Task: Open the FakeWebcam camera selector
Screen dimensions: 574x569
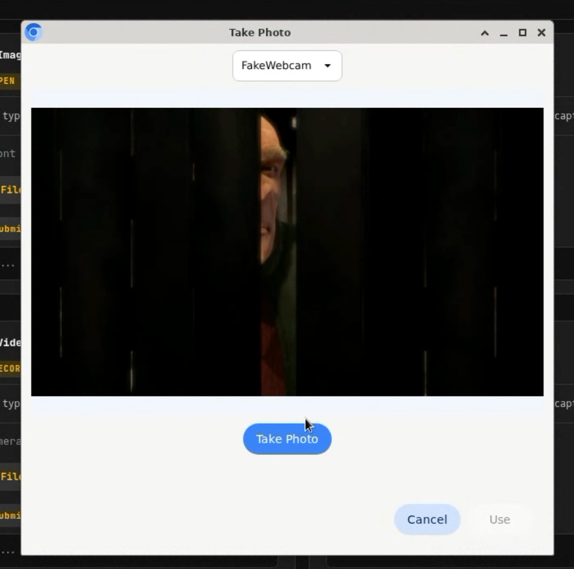Action: (287, 66)
